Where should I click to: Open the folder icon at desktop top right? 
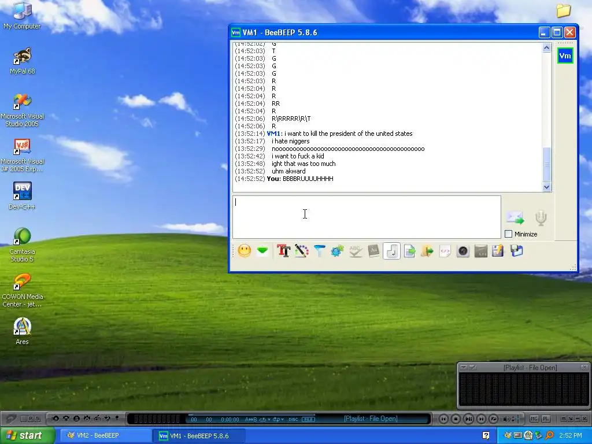pyautogui.click(x=563, y=10)
